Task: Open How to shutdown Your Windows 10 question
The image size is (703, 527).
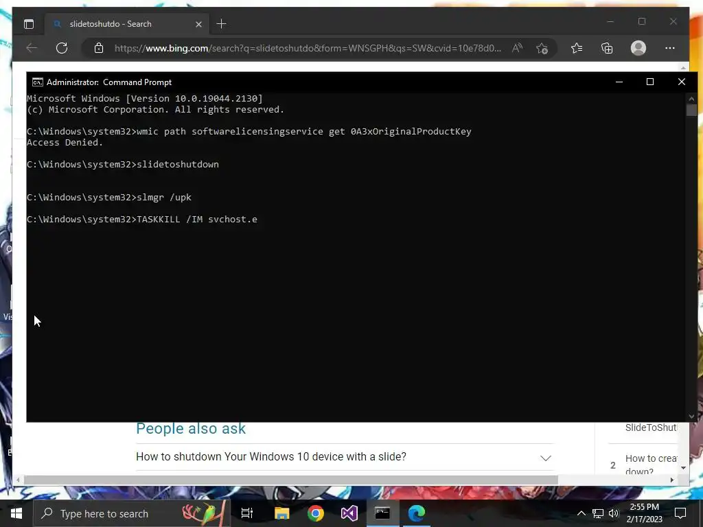Action: click(270, 456)
